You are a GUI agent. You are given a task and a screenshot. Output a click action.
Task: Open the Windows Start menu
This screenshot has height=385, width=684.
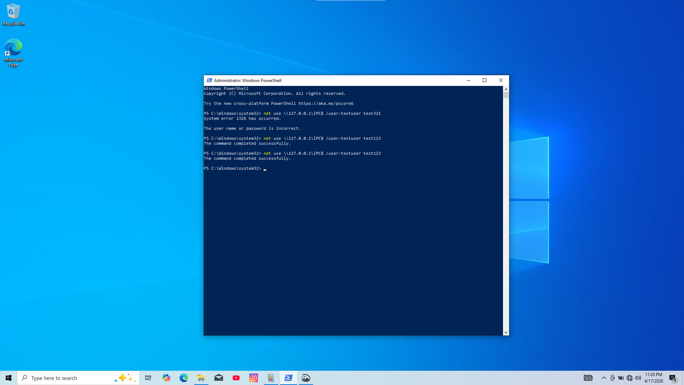(9, 378)
